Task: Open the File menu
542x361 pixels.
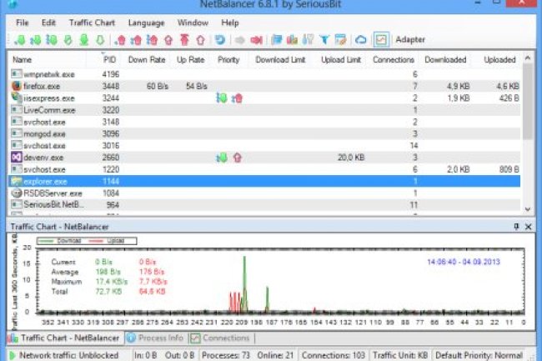Action: [x=22, y=23]
